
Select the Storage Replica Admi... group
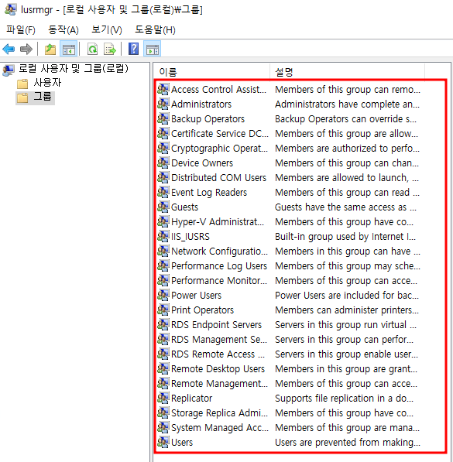(219, 412)
